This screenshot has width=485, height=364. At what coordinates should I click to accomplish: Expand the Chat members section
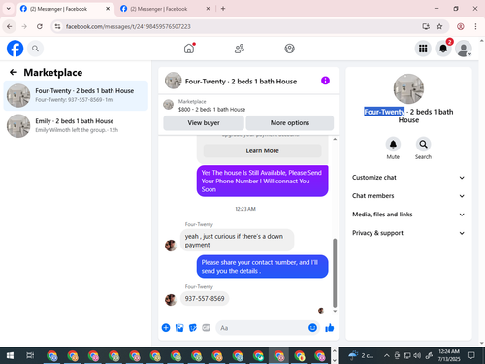pos(408,196)
